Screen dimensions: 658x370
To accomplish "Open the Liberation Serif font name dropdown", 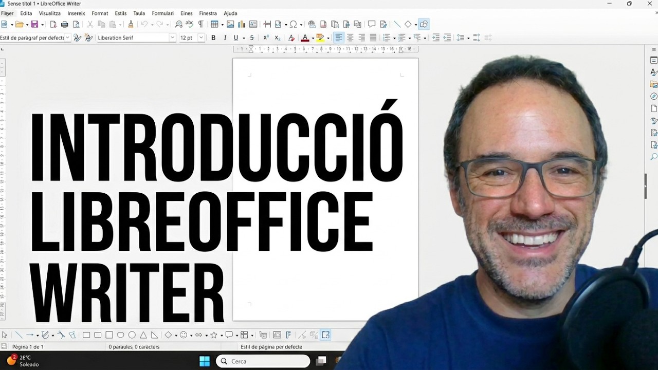I will [172, 38].
